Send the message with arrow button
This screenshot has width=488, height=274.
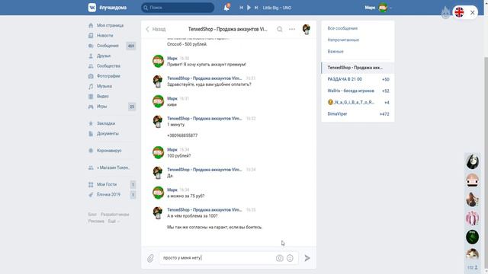[307, 258]
